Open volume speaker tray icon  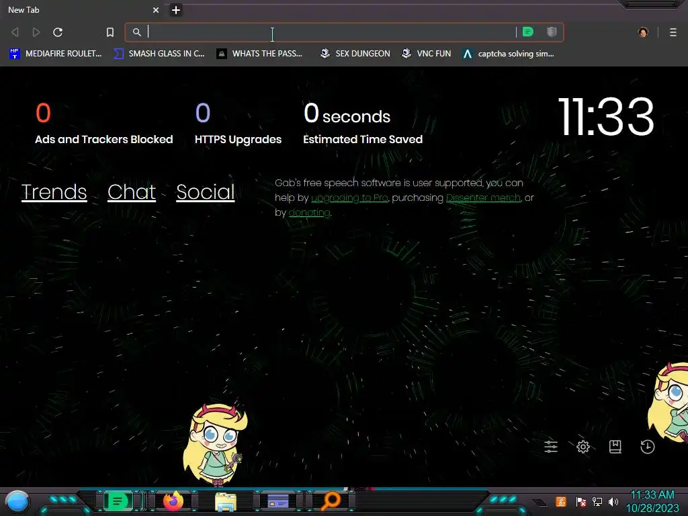613,501
